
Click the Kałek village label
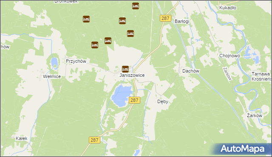coord(22,138)
